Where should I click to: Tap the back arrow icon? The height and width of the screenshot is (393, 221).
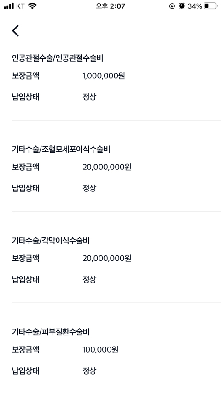click(x=15, y=31)
